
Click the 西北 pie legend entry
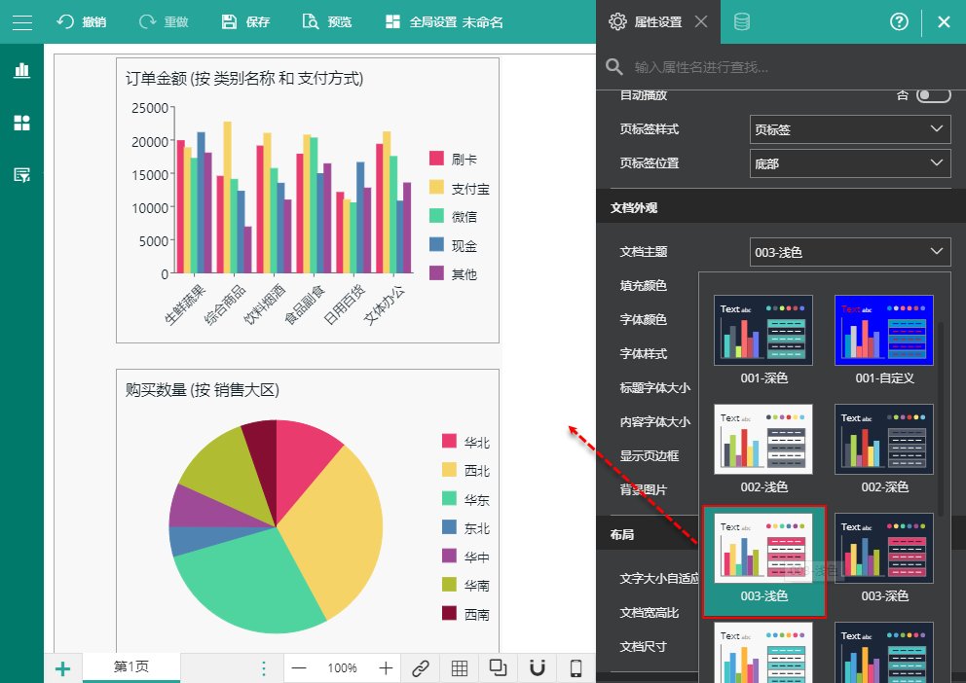[465, 470]
